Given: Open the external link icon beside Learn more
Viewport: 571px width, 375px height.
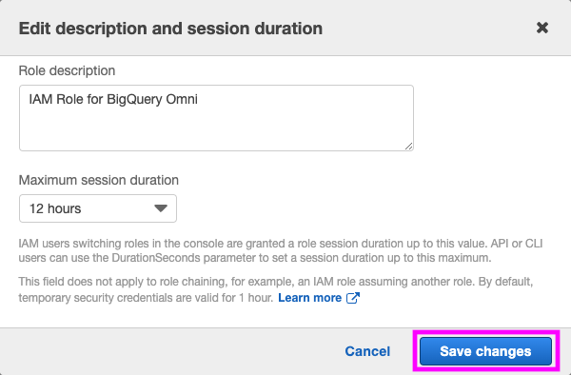Looking at the screenshot, I should coord(353,298).
